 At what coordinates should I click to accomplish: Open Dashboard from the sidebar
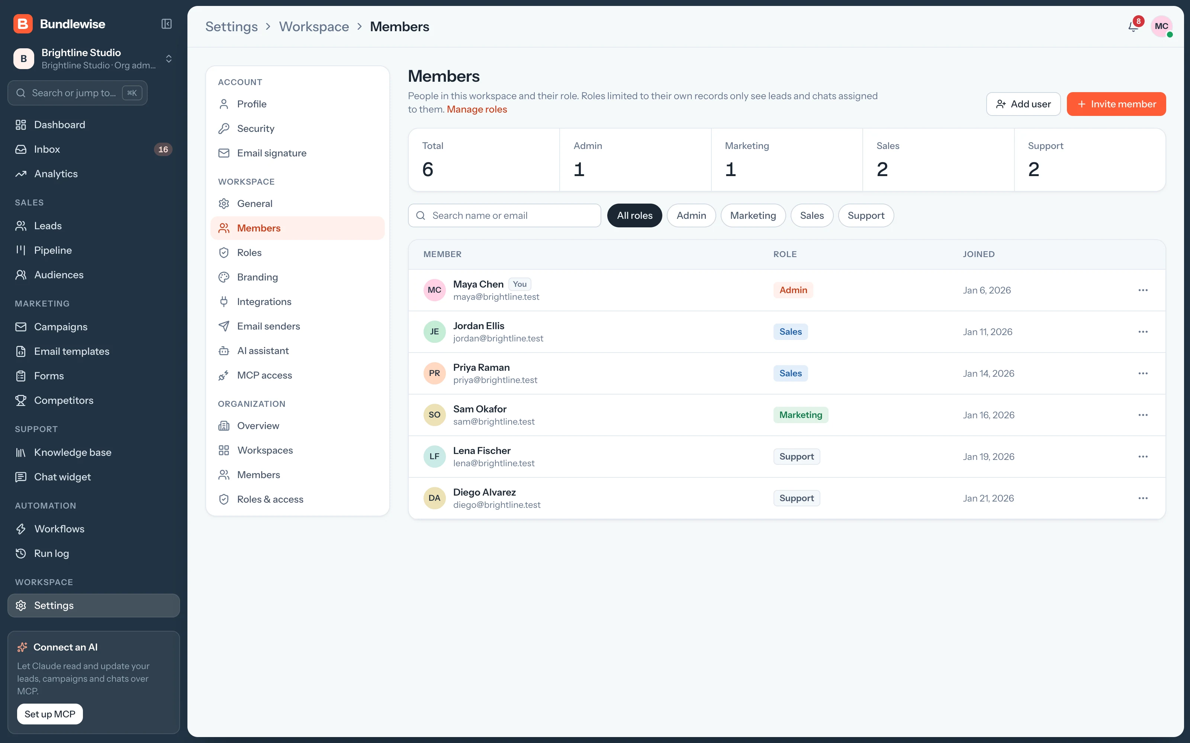93,125
